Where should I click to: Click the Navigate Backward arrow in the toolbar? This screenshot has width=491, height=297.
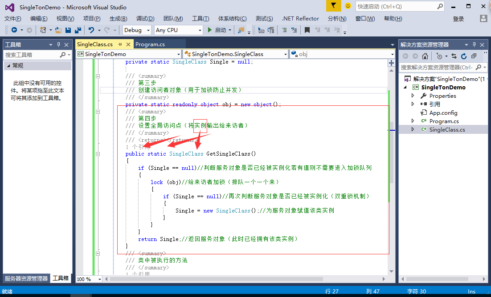[x=14, y=30]
